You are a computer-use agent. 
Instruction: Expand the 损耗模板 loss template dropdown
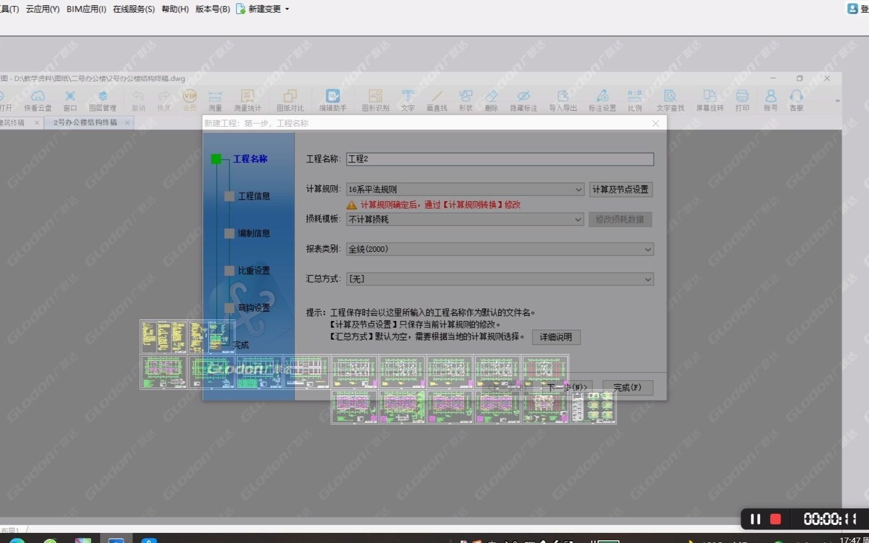pos(578,219)
